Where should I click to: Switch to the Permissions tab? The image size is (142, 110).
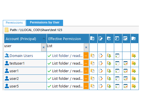(x=14, y=23)
